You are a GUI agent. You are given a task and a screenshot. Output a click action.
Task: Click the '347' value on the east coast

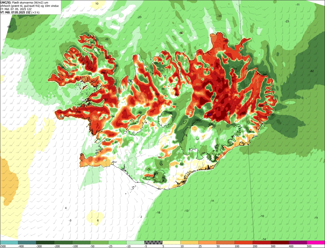point(272,115)
